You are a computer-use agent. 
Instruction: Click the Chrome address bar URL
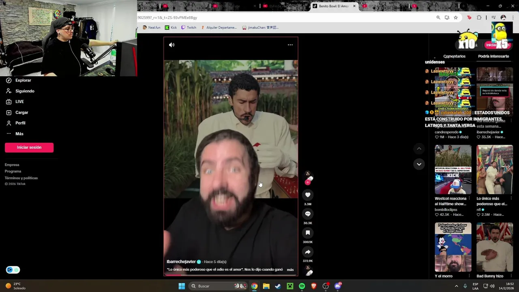pos(167,18)
